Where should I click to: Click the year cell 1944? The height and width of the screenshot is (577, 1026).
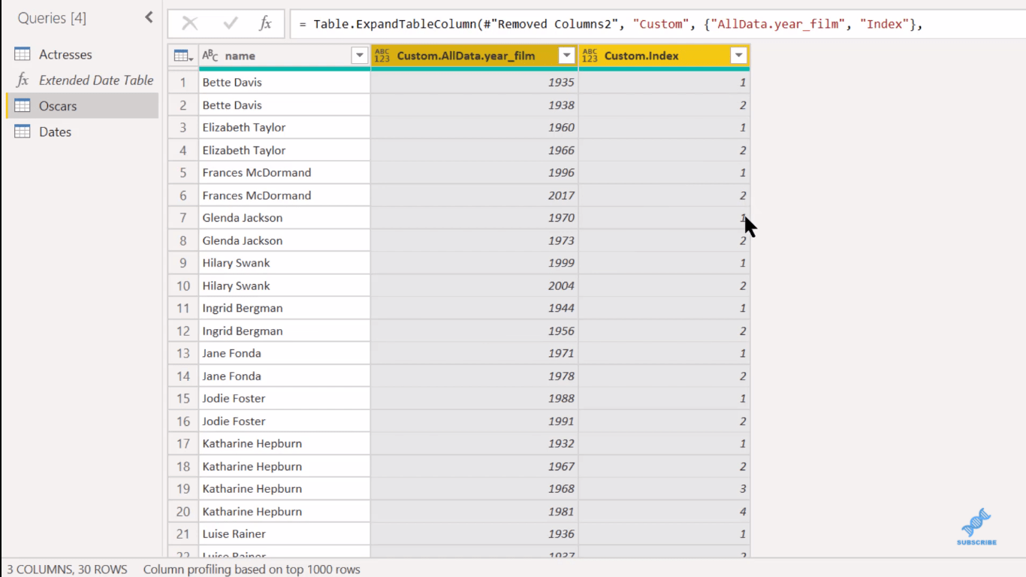click(x=475, y=308)
